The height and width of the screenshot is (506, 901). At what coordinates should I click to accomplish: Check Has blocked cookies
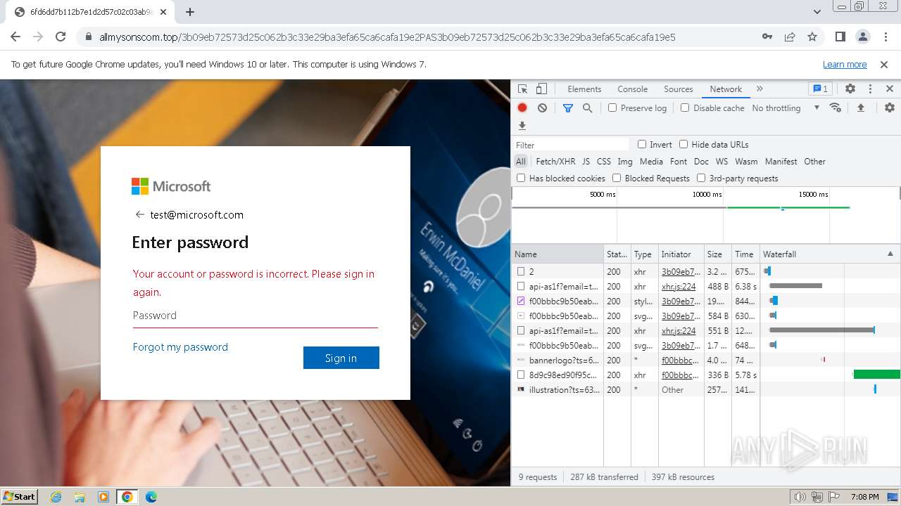click(521, 178)
